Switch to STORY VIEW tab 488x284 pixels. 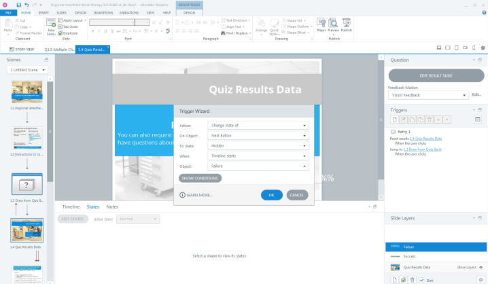click(x=22, y=49)
